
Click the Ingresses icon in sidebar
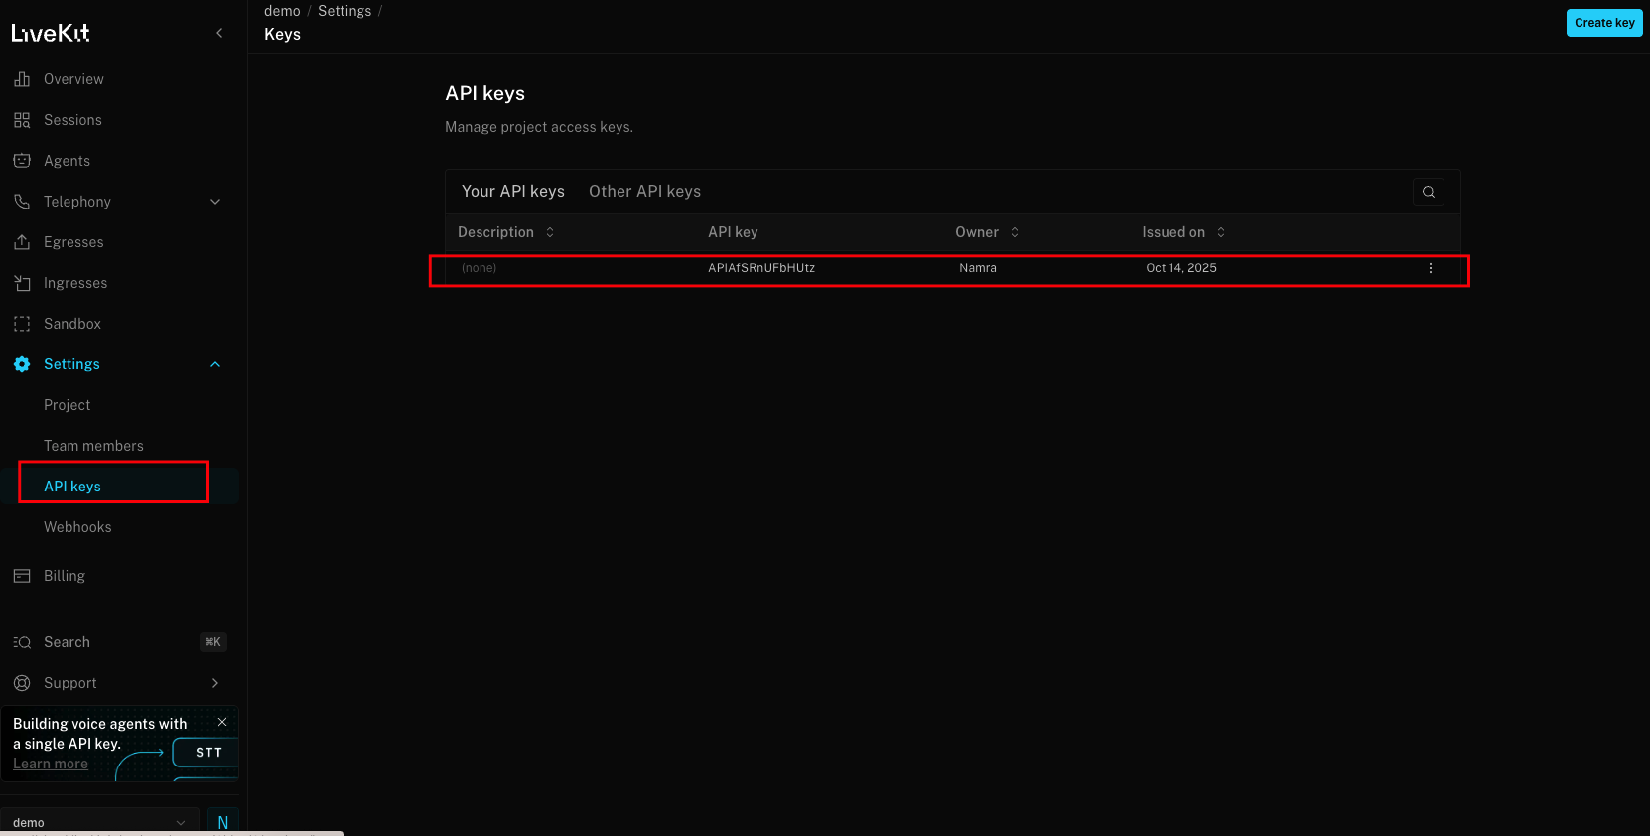(22, 283)
